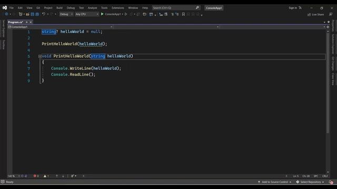Click the ConsoleApp1 title label
The width and height of the screenshot is (337, 189).
coord(214,8)
